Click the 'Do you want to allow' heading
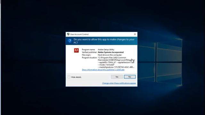The image size is (205, 115). point(104,41)
